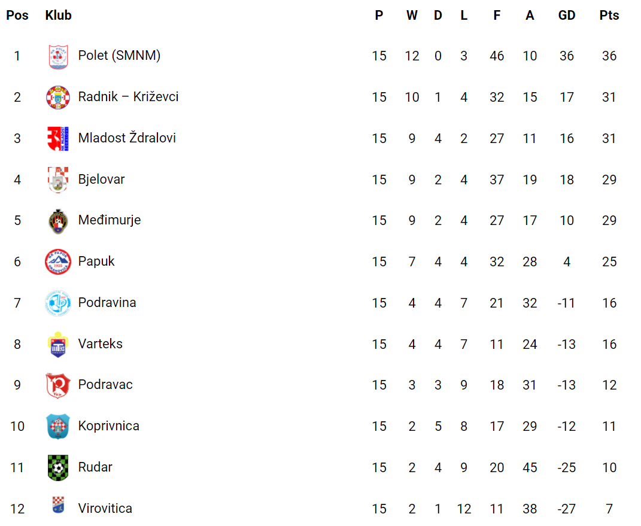Click the Virovitica team name
This screenshot has height=526, width=641.
click(105, 508)
